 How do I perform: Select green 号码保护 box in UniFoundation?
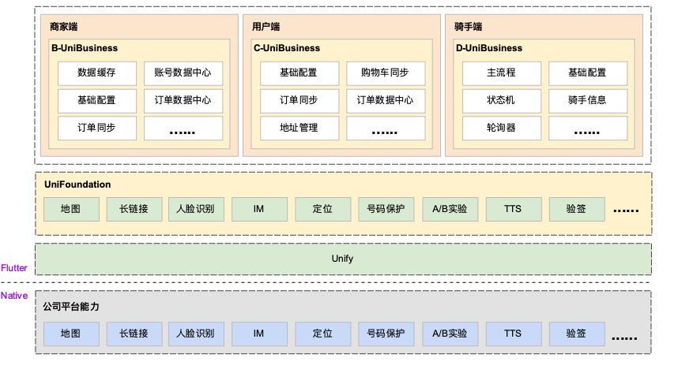click(386, 209)
